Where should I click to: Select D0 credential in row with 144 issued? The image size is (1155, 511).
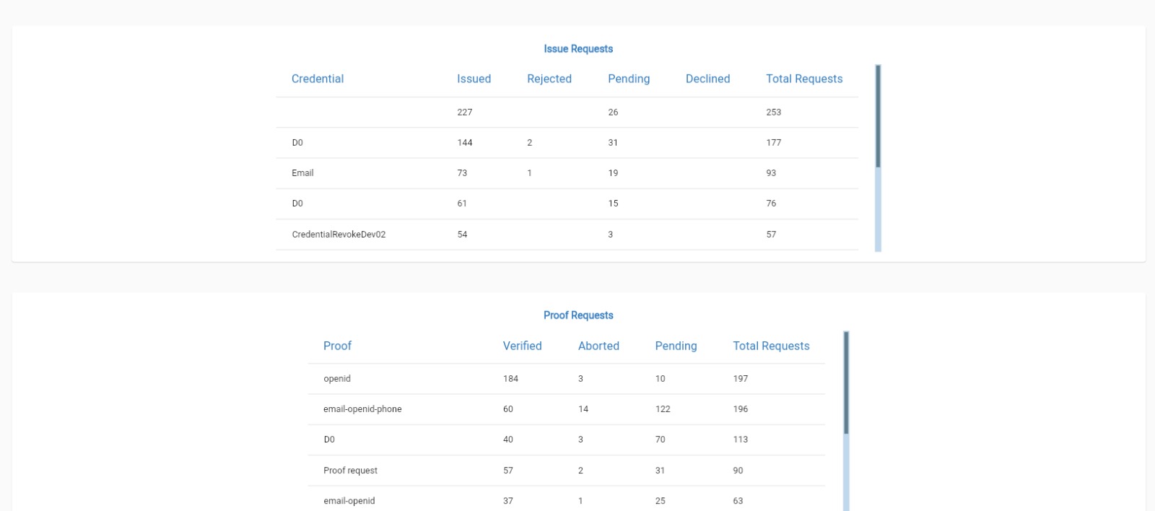pyautogui.click(x=297, y=142)
